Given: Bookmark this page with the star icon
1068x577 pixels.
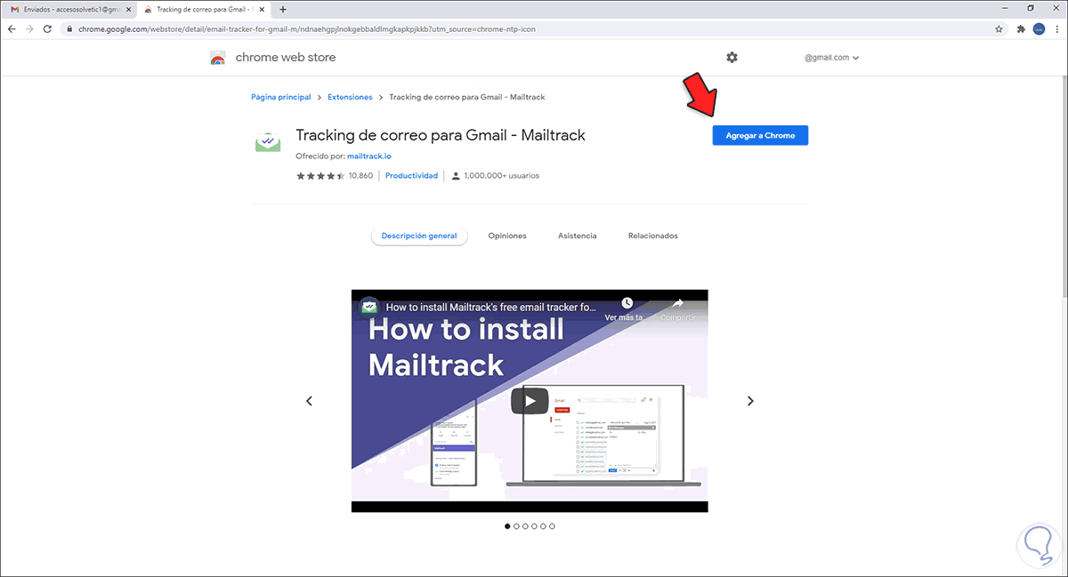Looking at the screenshot, I should (999, 28).
